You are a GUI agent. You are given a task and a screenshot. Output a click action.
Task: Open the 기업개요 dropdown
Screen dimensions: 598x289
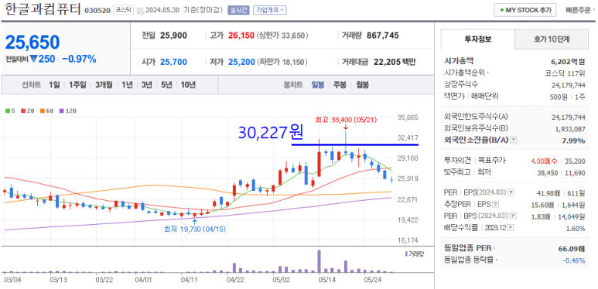[x=270, y=10]
